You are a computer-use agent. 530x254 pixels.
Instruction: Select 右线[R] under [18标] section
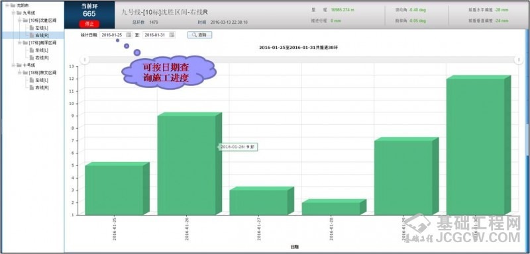42,87
